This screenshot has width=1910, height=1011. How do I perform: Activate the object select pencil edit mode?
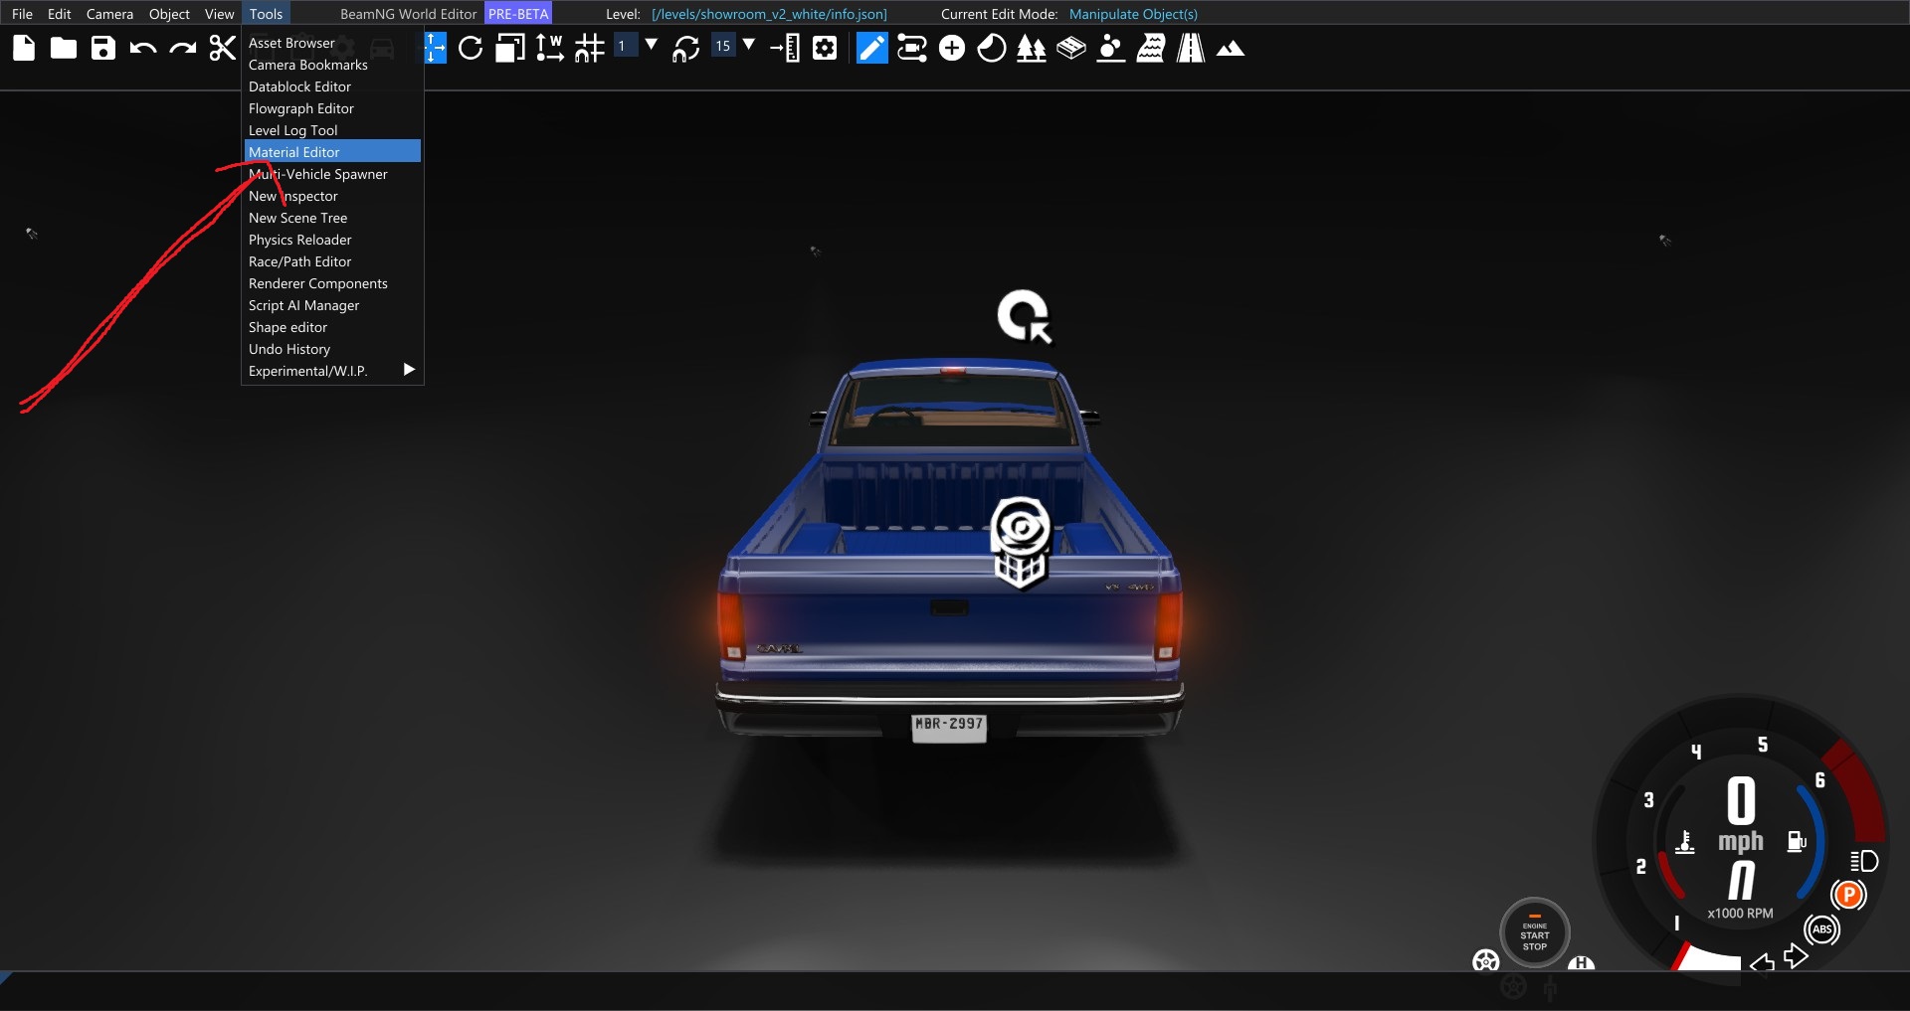pyautogui.click(x=872, y=48)
